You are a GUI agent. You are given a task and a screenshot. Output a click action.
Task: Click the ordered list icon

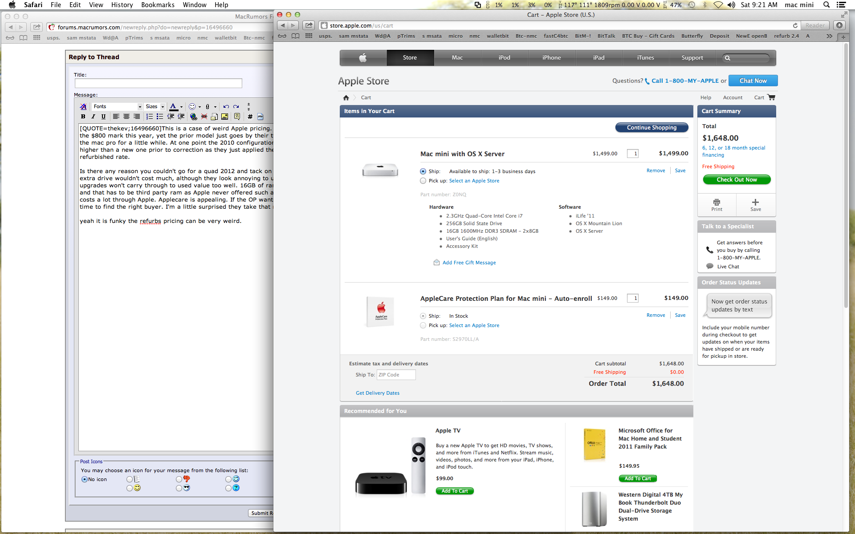click(150, 117)
